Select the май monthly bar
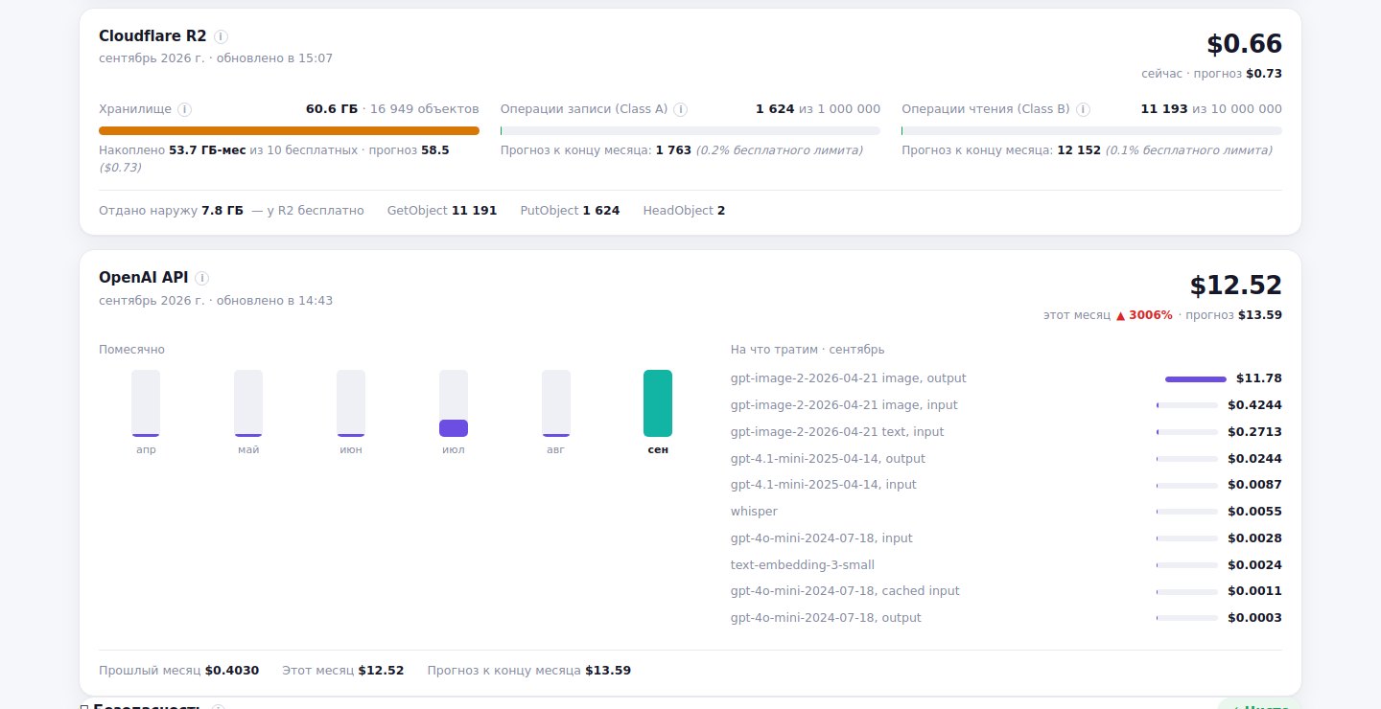 [248, 403]
